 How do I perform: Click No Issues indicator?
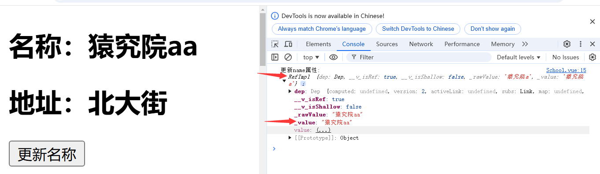click(566, 57)
